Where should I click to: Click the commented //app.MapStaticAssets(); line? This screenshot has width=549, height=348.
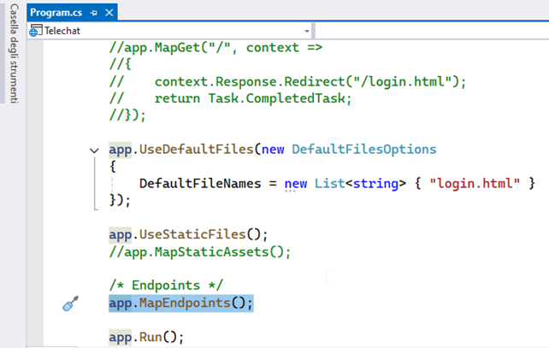(199, 251)
